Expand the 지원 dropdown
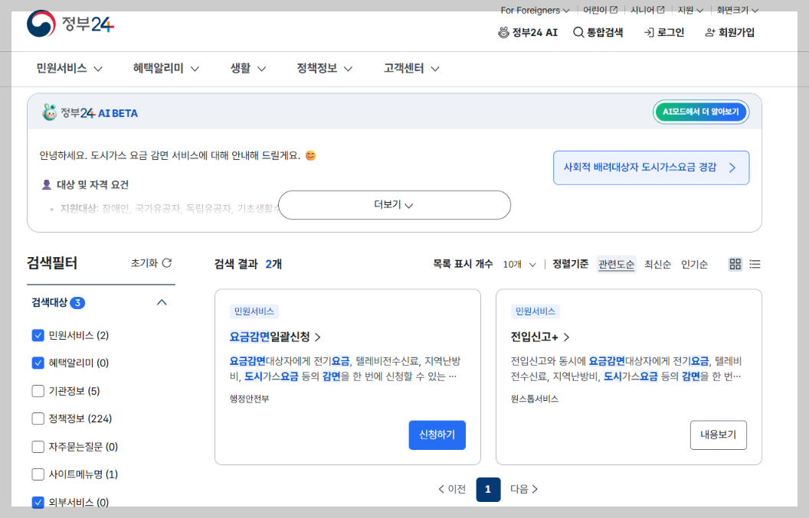The image size is (809, 518). [690, 10]
